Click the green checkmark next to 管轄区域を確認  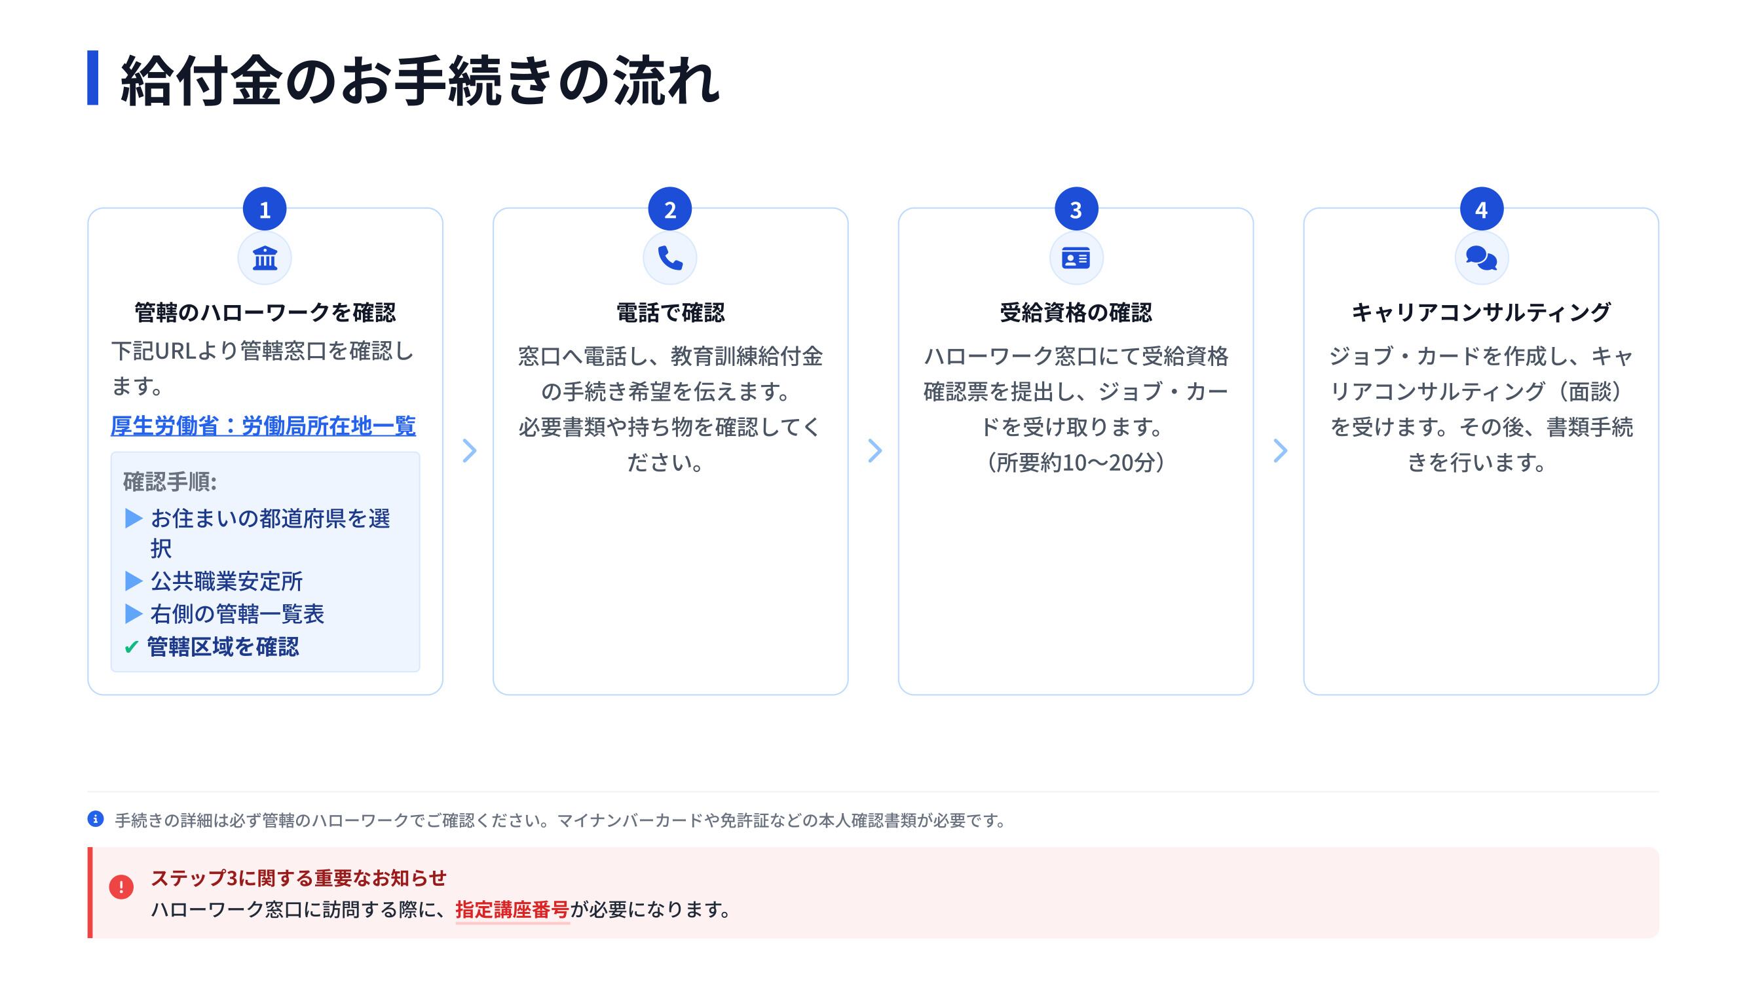click(132, 647)
